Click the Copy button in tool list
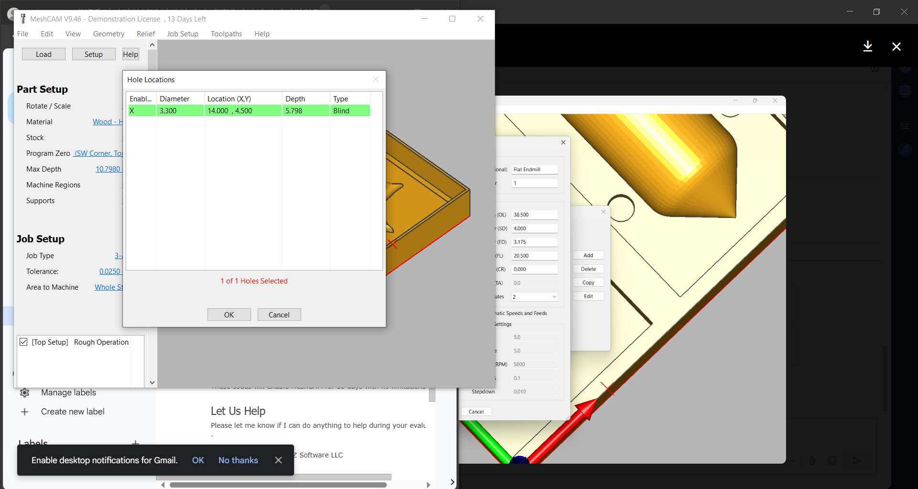 589,283
